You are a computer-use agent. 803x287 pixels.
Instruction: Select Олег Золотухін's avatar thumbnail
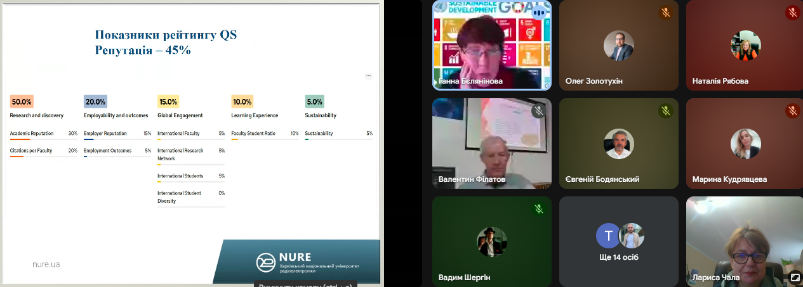[x=619, y=46]
